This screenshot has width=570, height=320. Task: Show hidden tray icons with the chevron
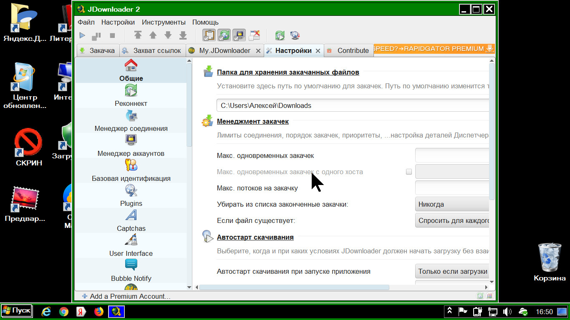[x=449, y=311]
